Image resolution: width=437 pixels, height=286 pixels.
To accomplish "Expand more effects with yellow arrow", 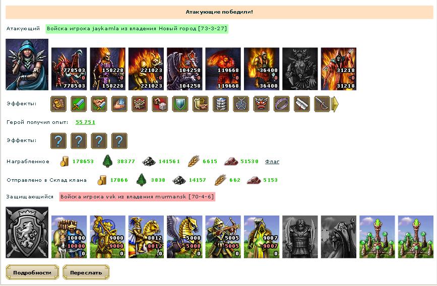I will click(x=335, y=104).
